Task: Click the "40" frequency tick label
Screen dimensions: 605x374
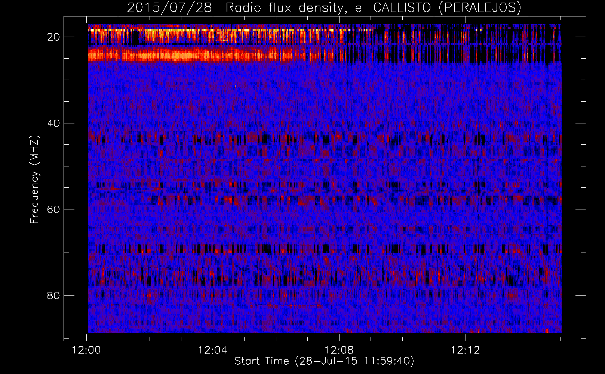Action: [x=53, y=123]
